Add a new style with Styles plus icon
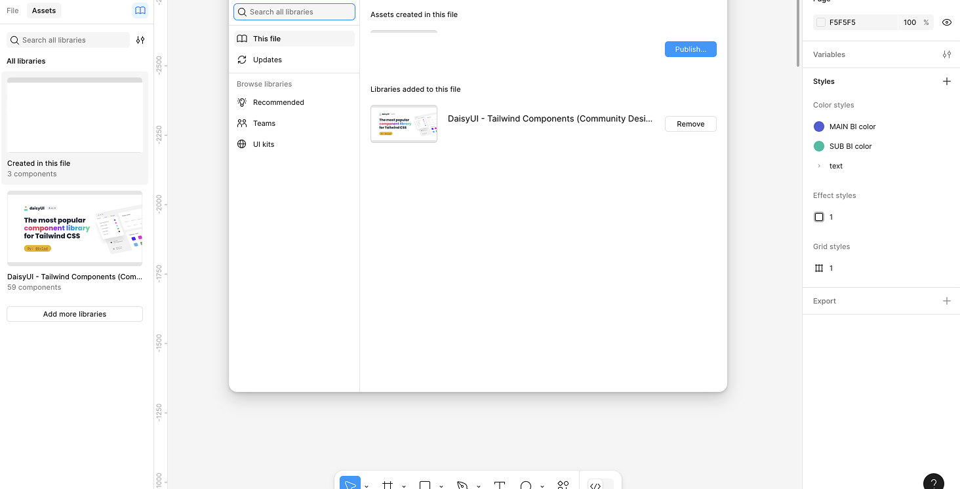960x489 pixels. click(947, 81)
